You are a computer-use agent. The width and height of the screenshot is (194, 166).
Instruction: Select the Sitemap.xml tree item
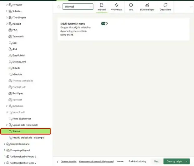point(19,62)
